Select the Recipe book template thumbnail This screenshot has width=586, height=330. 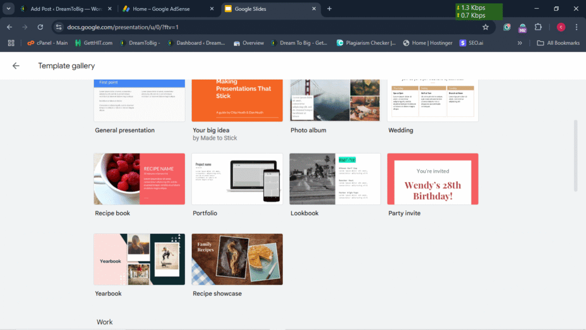point(139,179)
